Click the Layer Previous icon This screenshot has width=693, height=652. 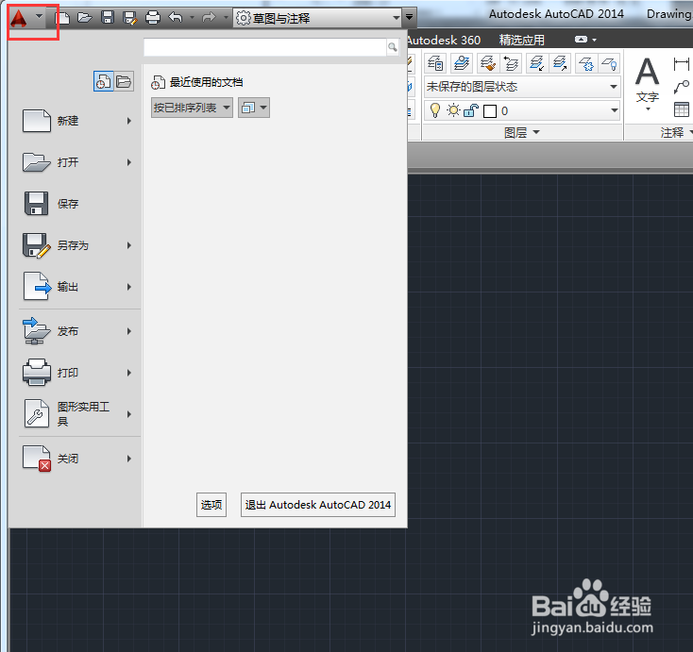[x=512, y=63]
